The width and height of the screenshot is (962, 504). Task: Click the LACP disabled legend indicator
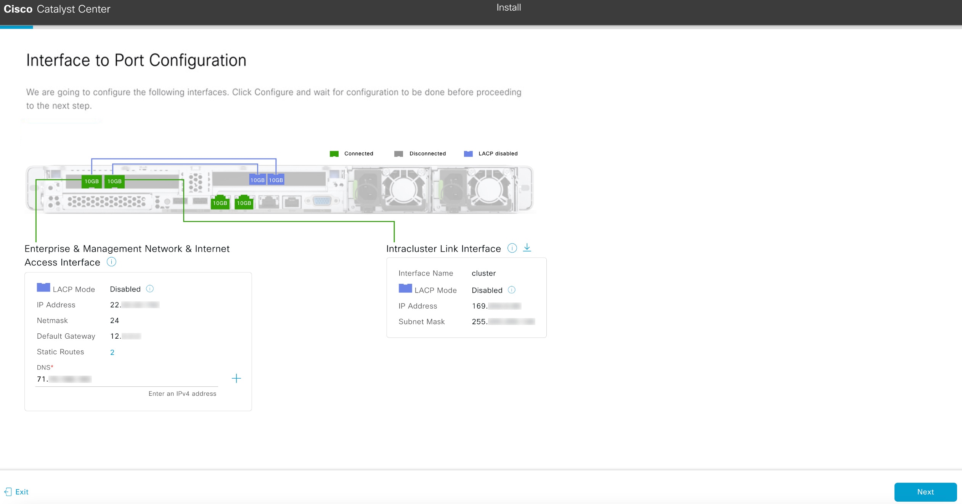[467, 154]
